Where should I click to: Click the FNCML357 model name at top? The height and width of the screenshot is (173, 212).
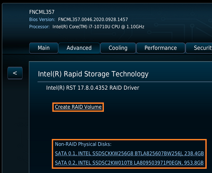click(42, 12)
